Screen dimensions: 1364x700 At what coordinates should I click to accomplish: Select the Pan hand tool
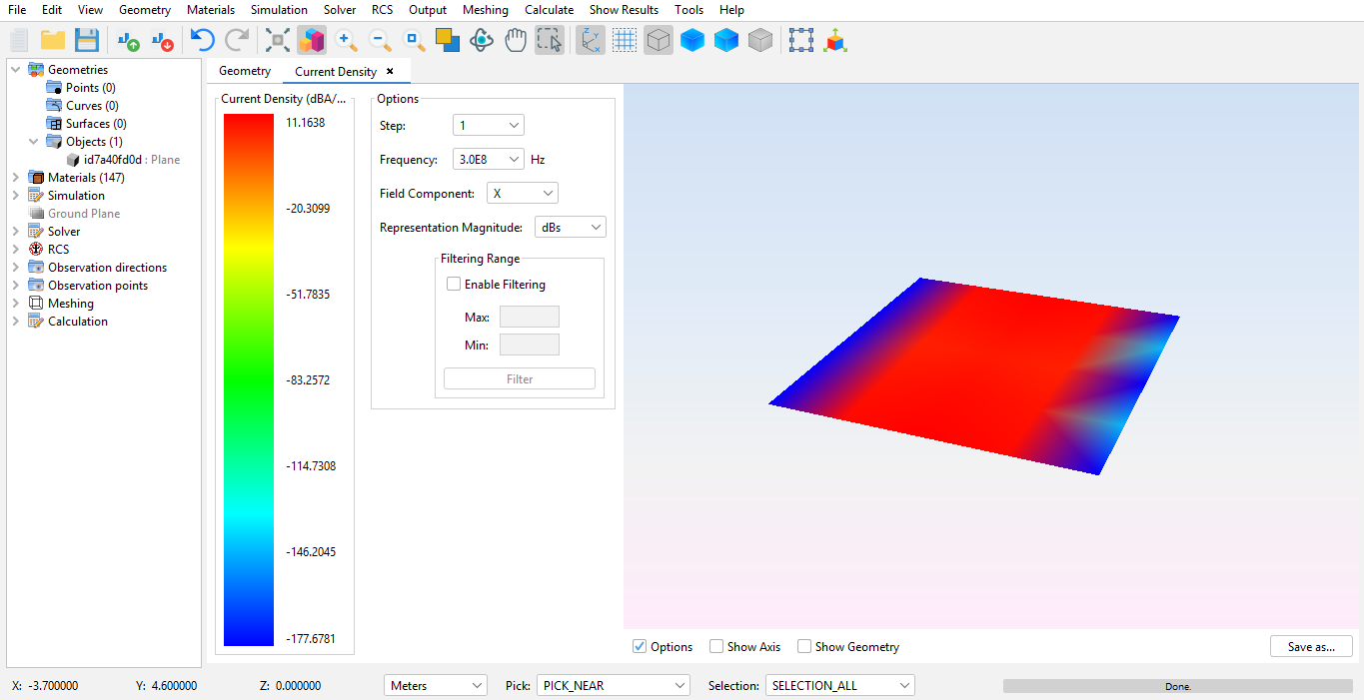click(x=516, y=41)
